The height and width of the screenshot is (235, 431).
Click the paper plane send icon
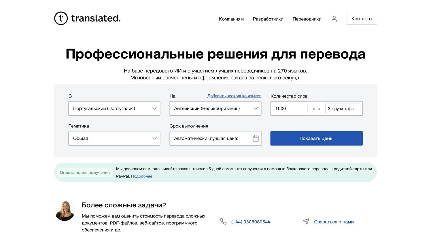click(306, 221)
